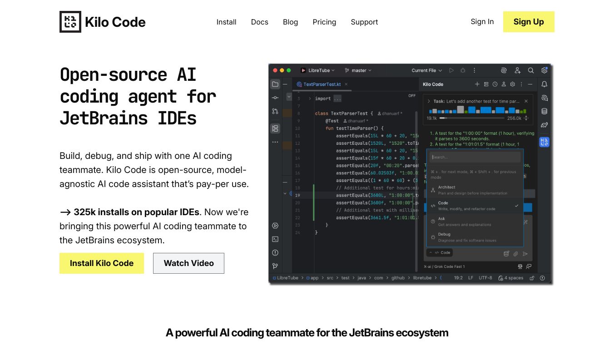Click the context usage progress bar
This screenshot has height=345, width=614.
472,118
